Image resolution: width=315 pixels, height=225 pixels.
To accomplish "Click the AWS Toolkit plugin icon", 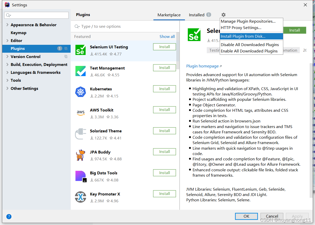I will 81,113.
